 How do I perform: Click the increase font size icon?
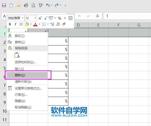tap(40, 18)
